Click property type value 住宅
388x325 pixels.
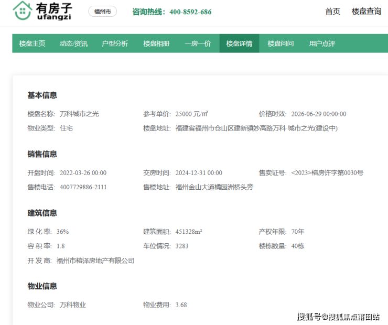[x=66, y=128]
